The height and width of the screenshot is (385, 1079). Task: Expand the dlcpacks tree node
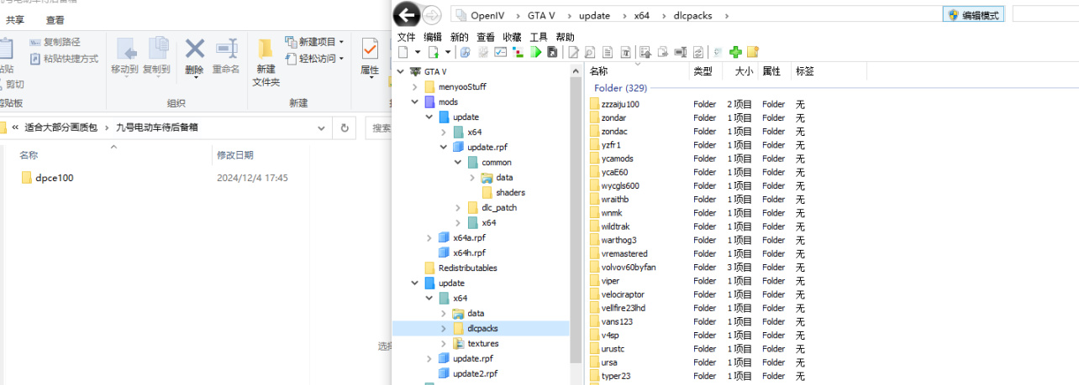[444, 328]
